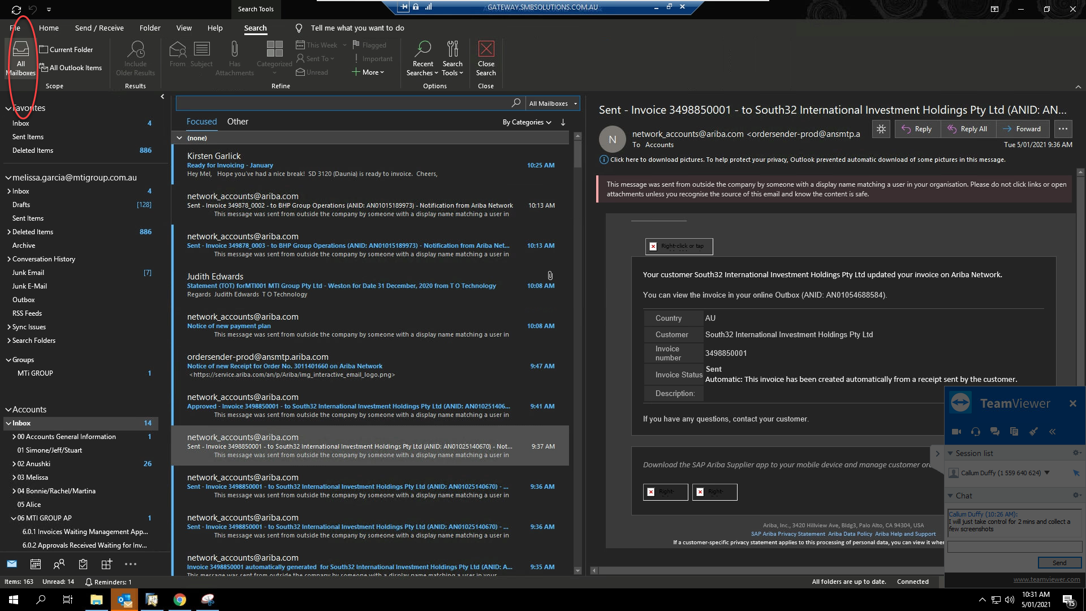Open People view in the bottom navigation
This screenshot has width=1086, height=611.
coord(59,564)
